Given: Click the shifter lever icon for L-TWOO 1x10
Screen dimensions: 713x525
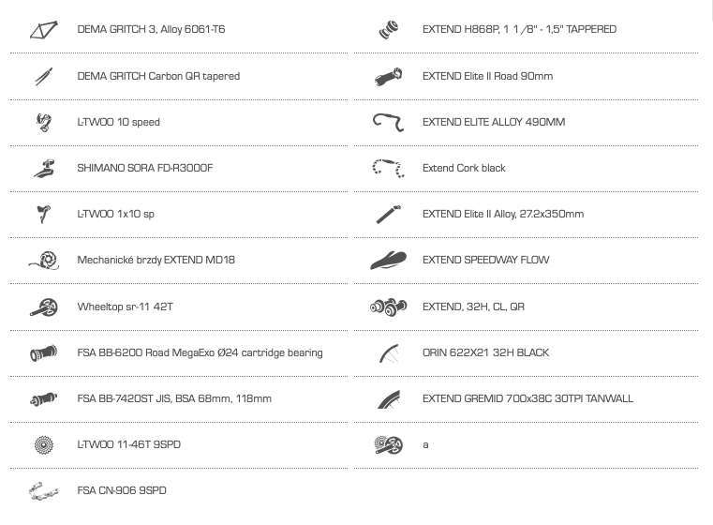Looking at the screenshot, I should 44,214.
